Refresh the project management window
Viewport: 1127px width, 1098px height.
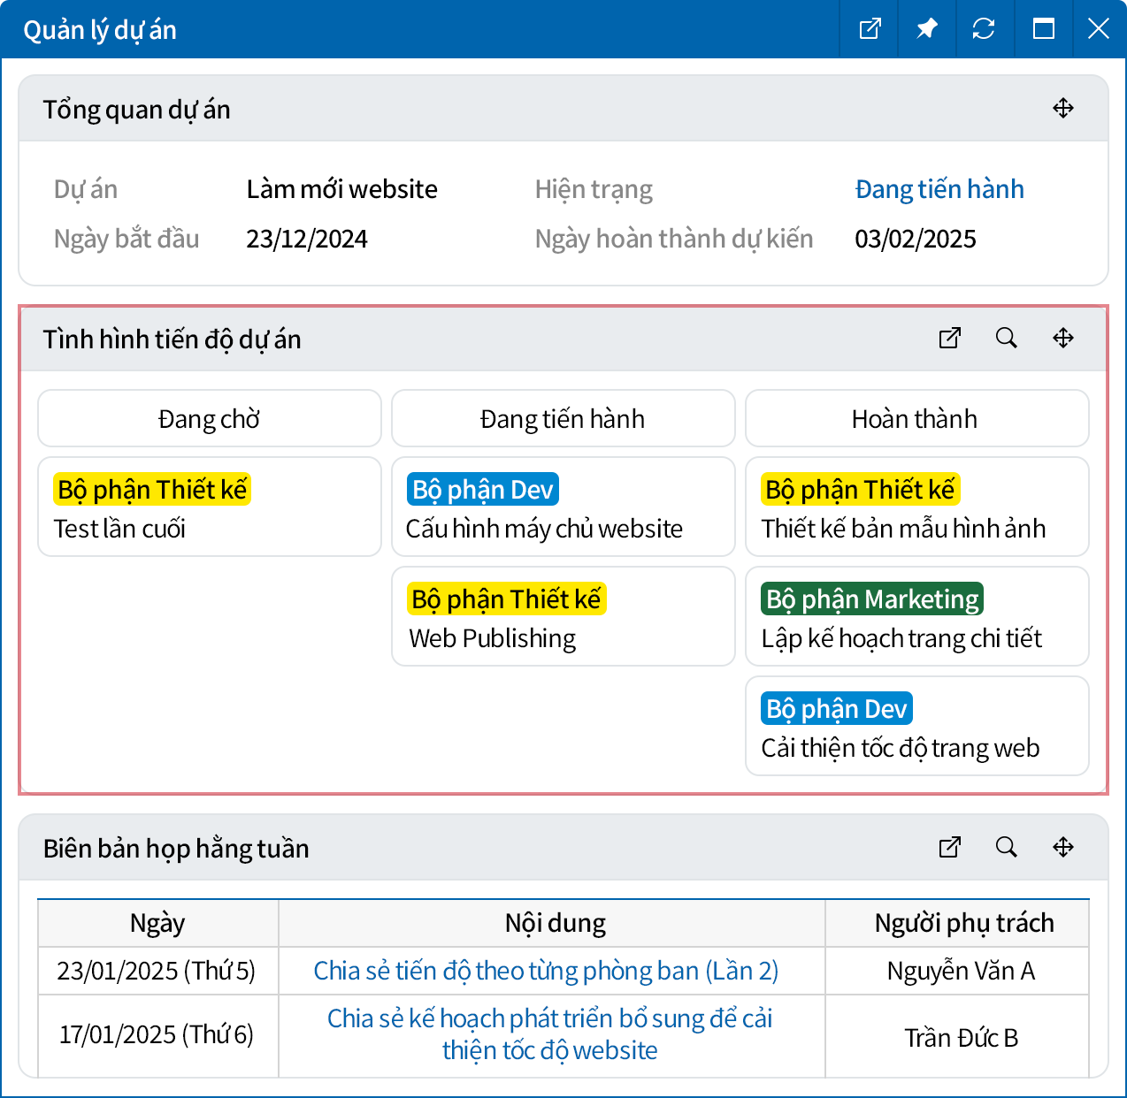(x=984, y=29)
